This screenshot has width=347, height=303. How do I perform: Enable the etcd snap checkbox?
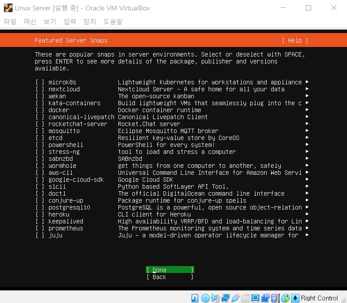pos(40,138)
